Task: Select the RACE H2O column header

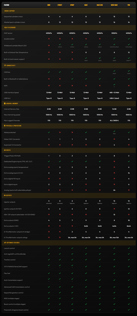Action: click(100, 5)
